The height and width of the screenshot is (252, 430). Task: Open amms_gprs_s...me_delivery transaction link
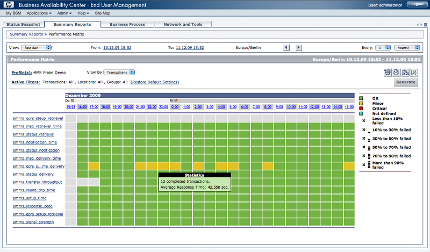(39, 166)
